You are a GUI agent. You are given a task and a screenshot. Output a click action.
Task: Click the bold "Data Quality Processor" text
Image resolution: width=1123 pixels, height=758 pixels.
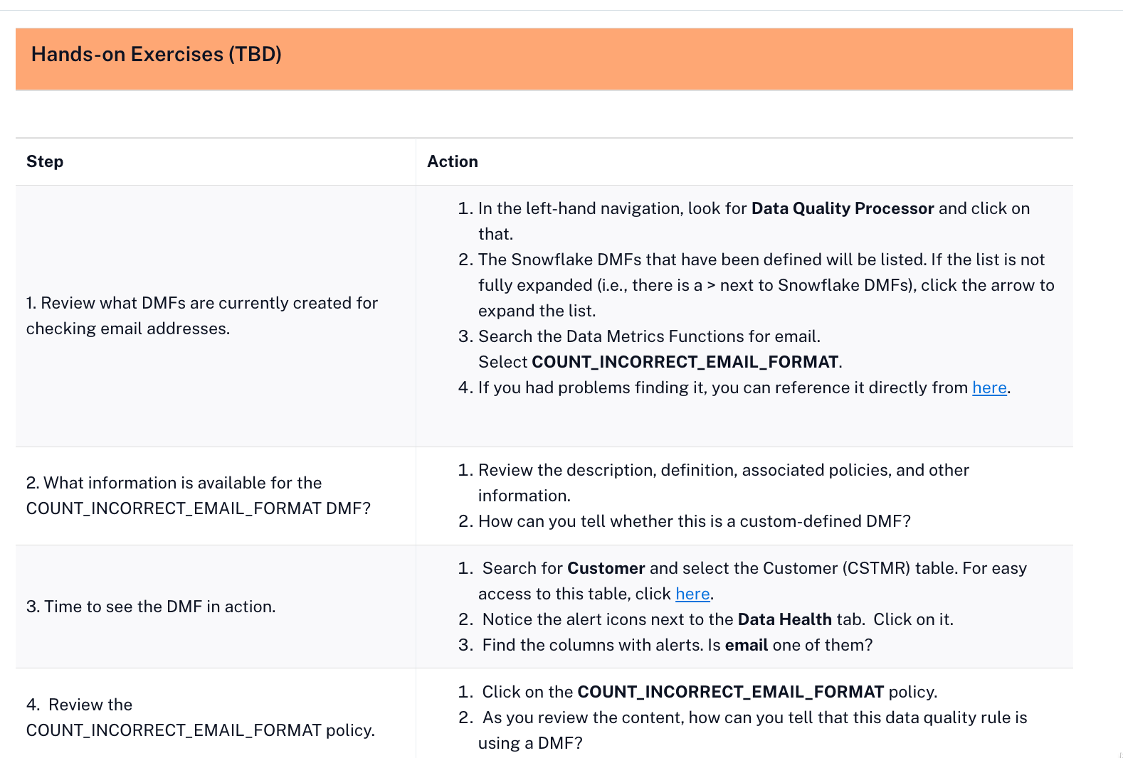tap(843, 208)
